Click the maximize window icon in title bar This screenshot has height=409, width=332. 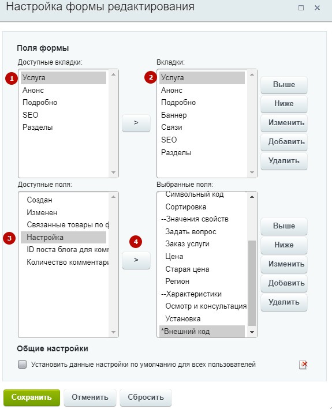pyautogui.click(x=301, y=8)
